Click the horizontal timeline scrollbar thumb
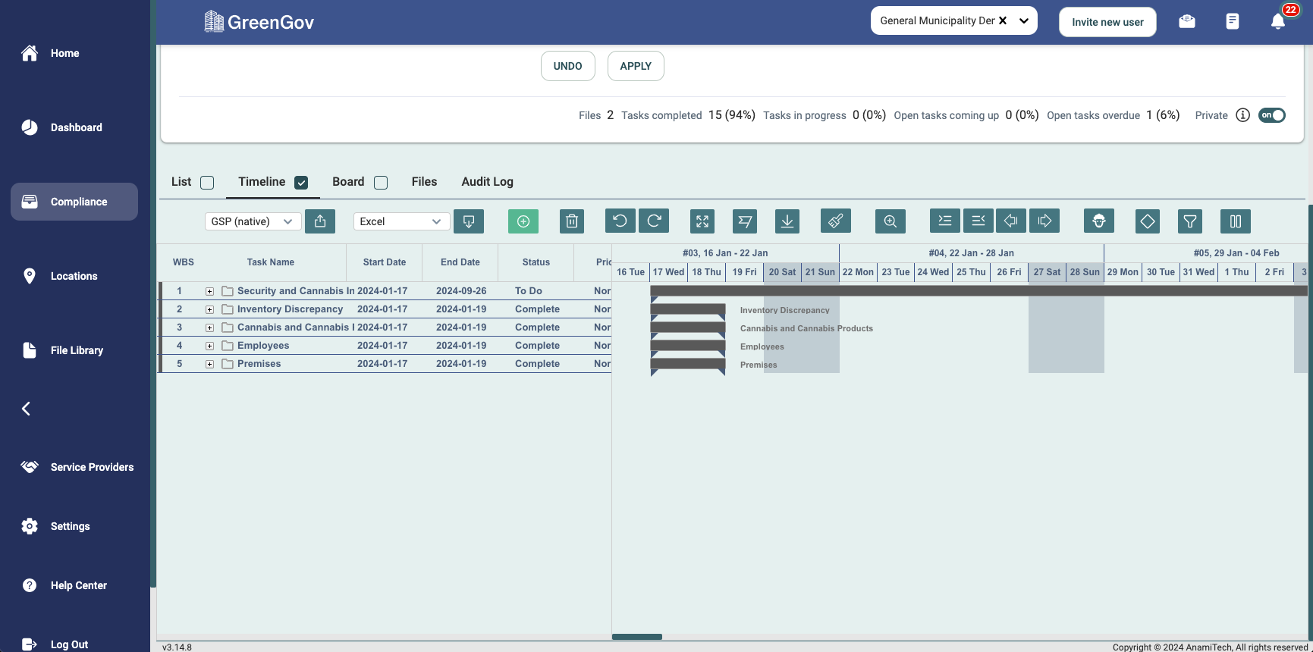 click(637, 637)
